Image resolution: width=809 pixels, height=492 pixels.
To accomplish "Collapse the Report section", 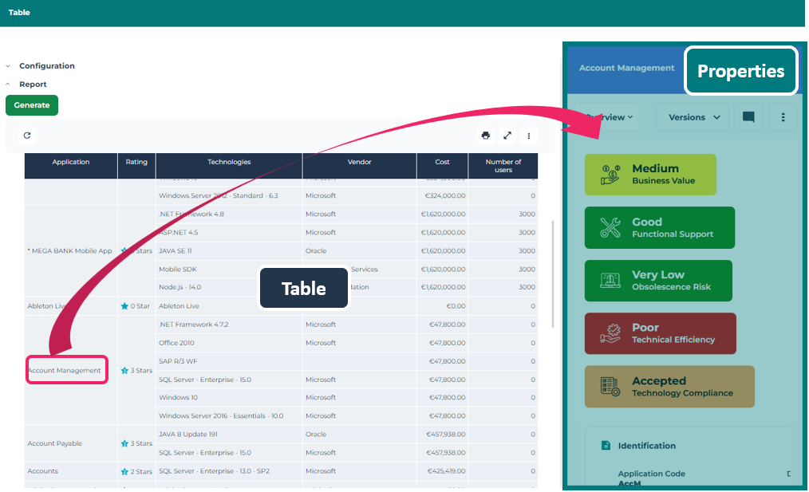I will (8, 85).
